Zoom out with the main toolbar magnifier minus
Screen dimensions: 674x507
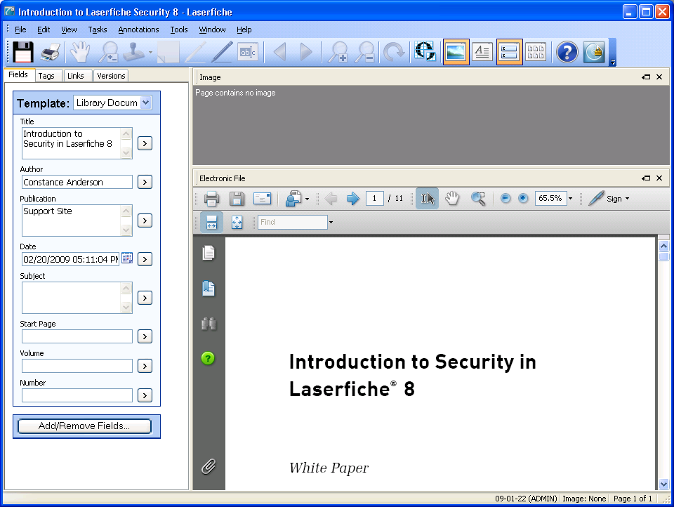coord(365,53)
